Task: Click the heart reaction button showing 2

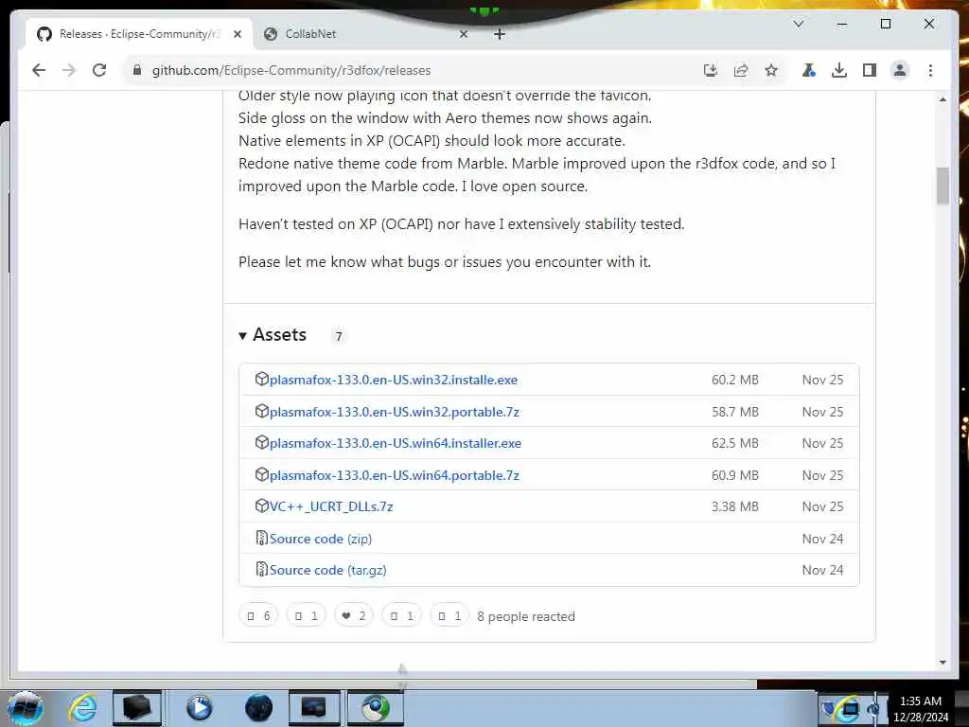Action: pos(354,615)
